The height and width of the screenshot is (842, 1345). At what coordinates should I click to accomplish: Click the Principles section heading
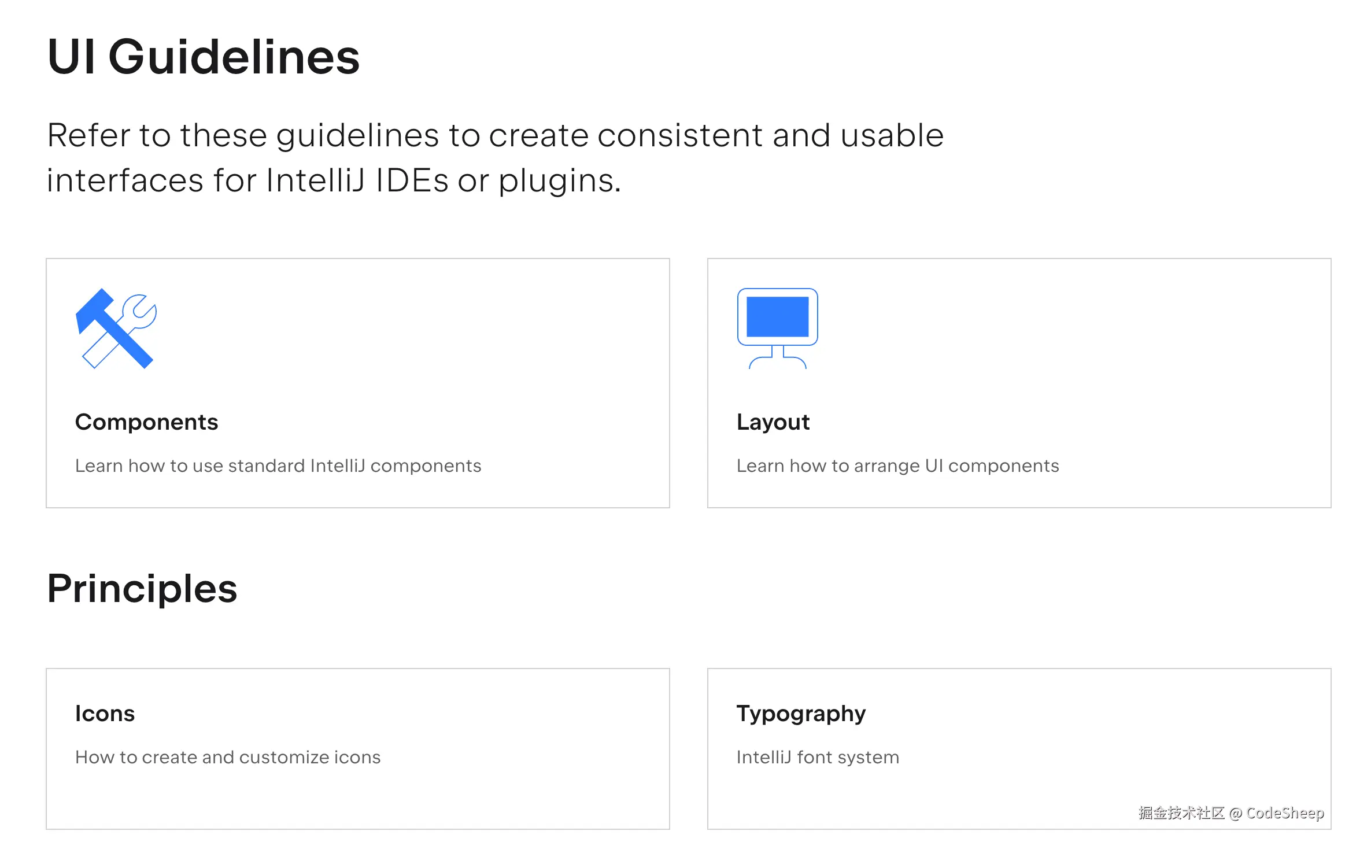click(x=142, y=589)
